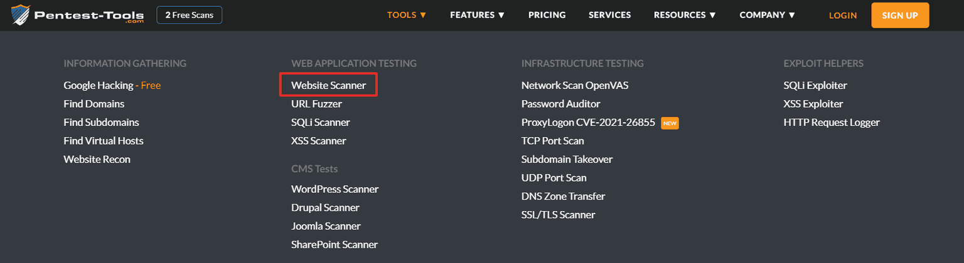This screenshot has width=964, height=263.
Task: Open the HTTP Request Logger
Action: [x=831, y=122]
